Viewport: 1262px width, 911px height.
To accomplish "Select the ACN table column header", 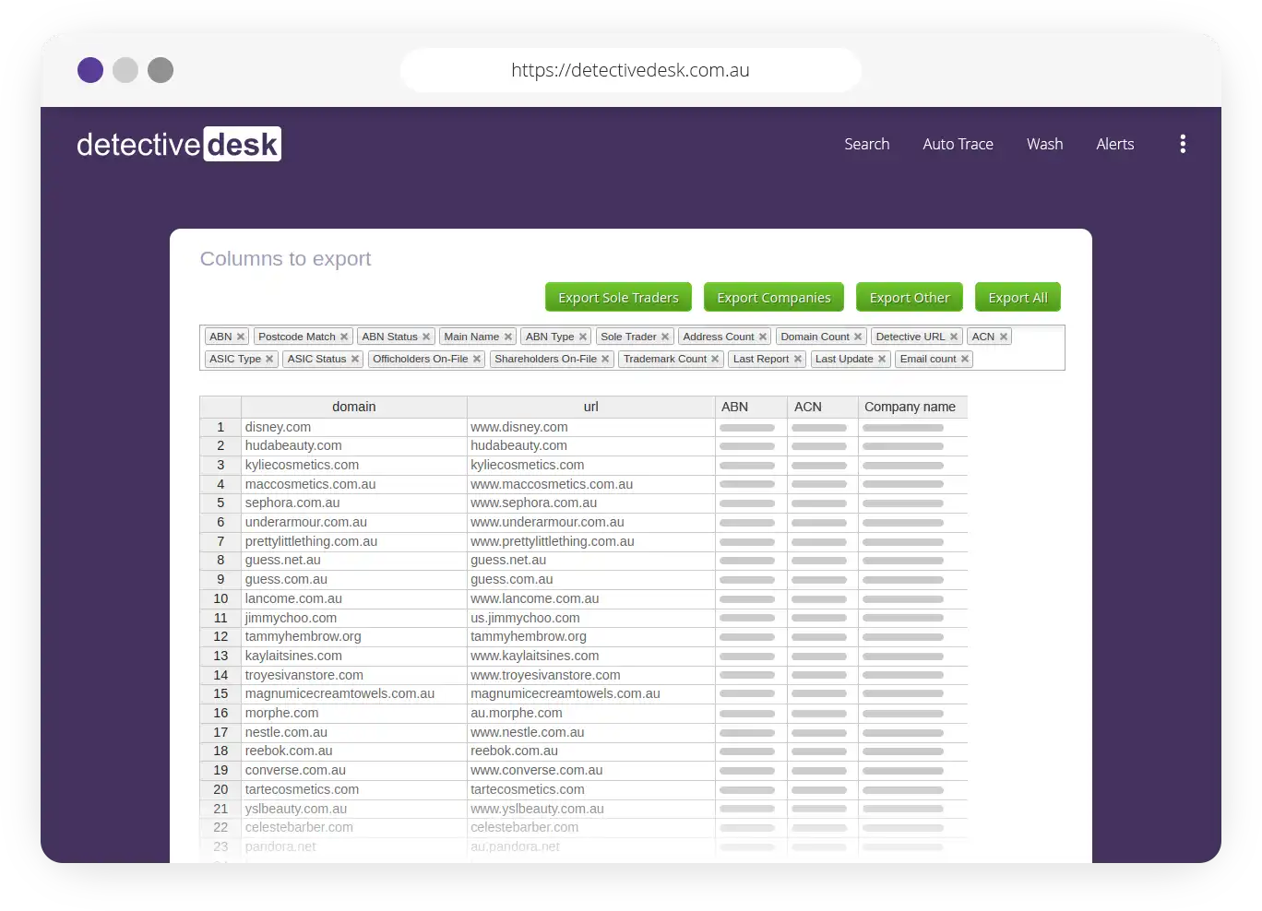I will pos(823,407).
